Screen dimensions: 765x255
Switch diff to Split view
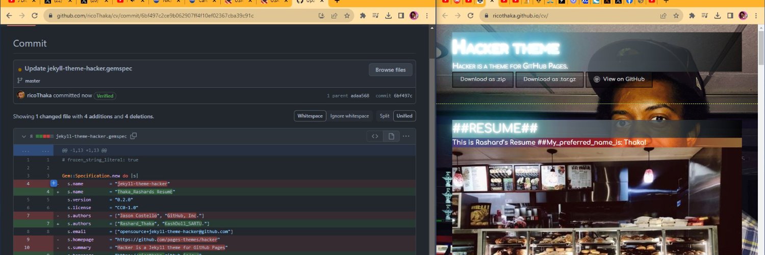click(x=385, y=116)
